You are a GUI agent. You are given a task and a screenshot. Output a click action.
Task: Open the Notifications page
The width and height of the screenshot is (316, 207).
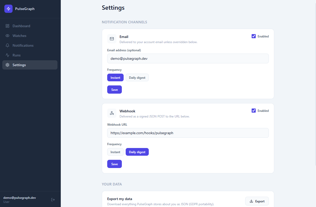click(x=30, y=45)
